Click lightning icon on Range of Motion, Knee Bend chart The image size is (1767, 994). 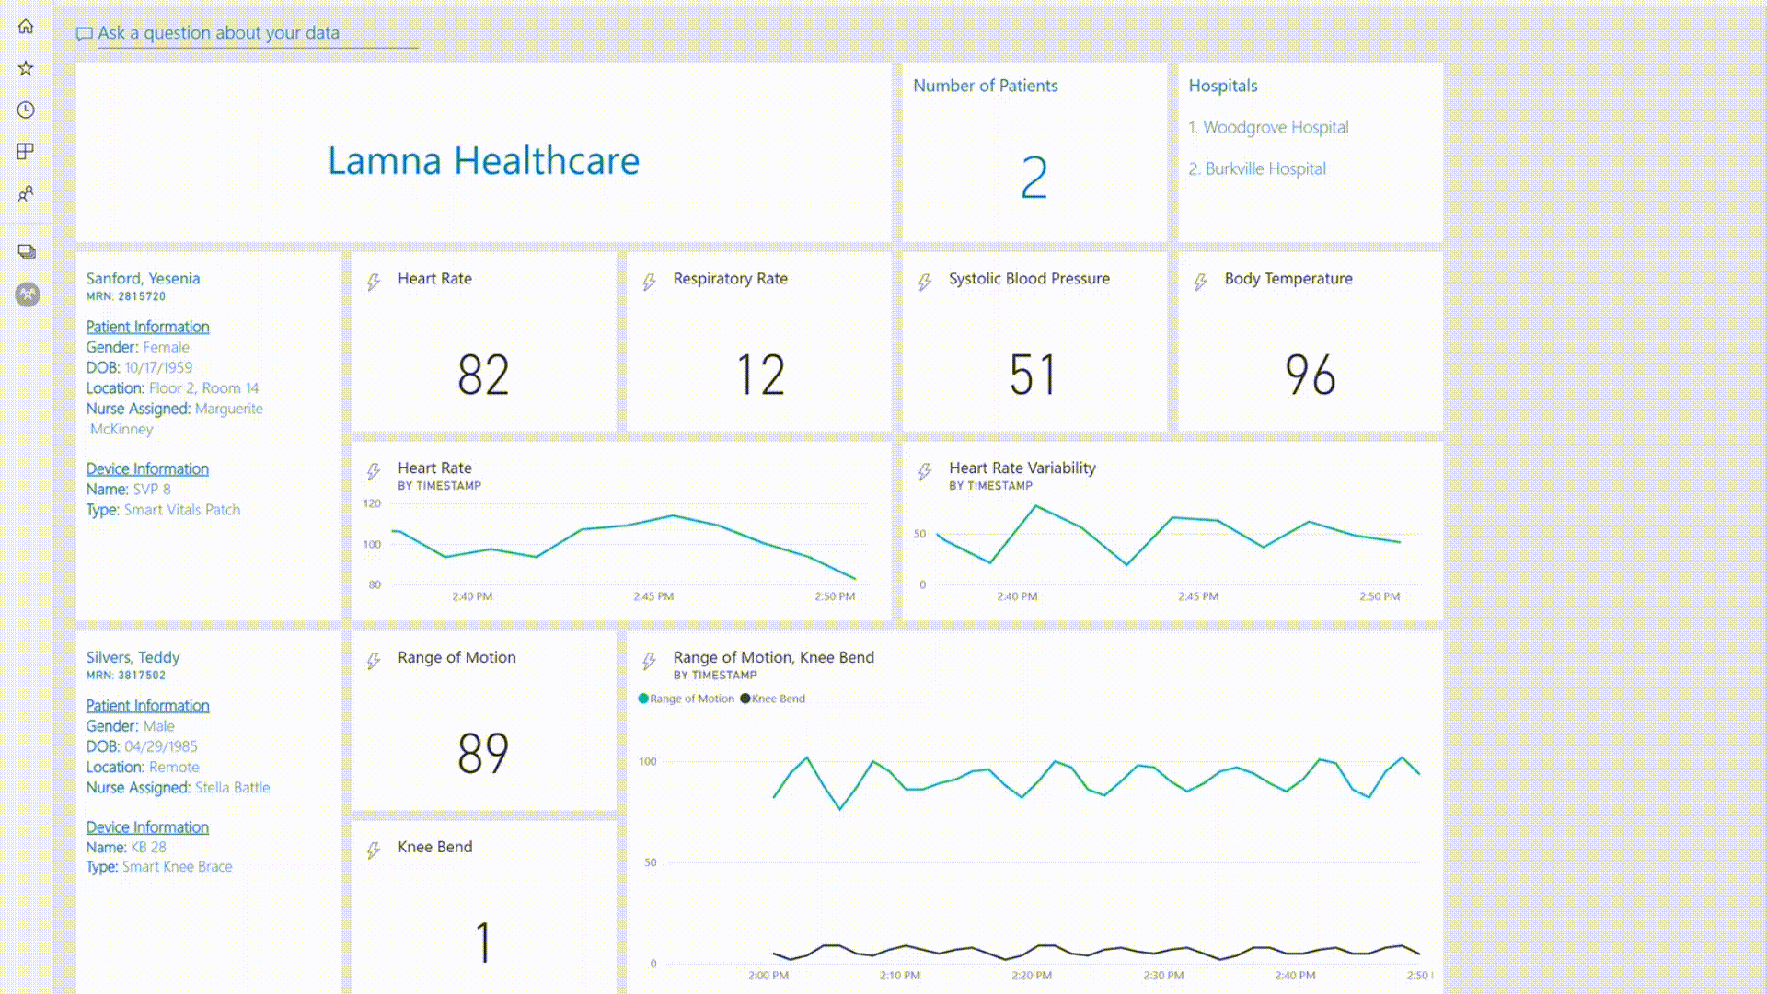[x=650, y=662]
